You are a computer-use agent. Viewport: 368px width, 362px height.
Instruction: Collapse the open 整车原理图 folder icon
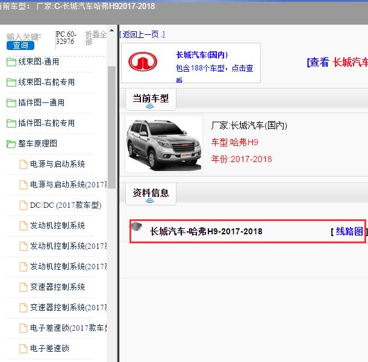[x=11, y=144]
